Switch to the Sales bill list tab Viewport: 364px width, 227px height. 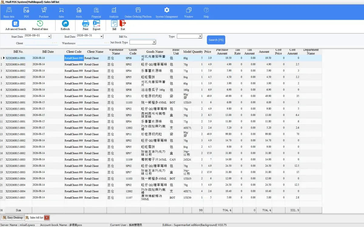tap(34, 218)
